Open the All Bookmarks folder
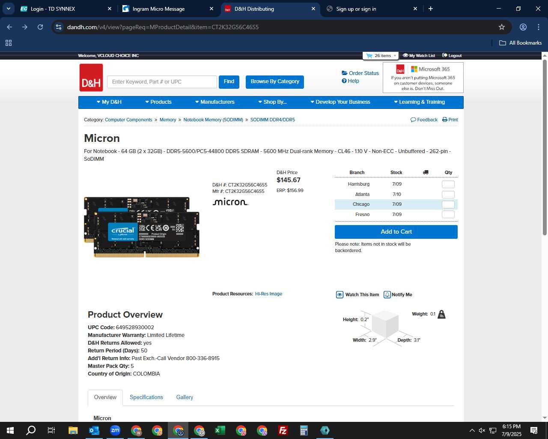 [521, 43]
